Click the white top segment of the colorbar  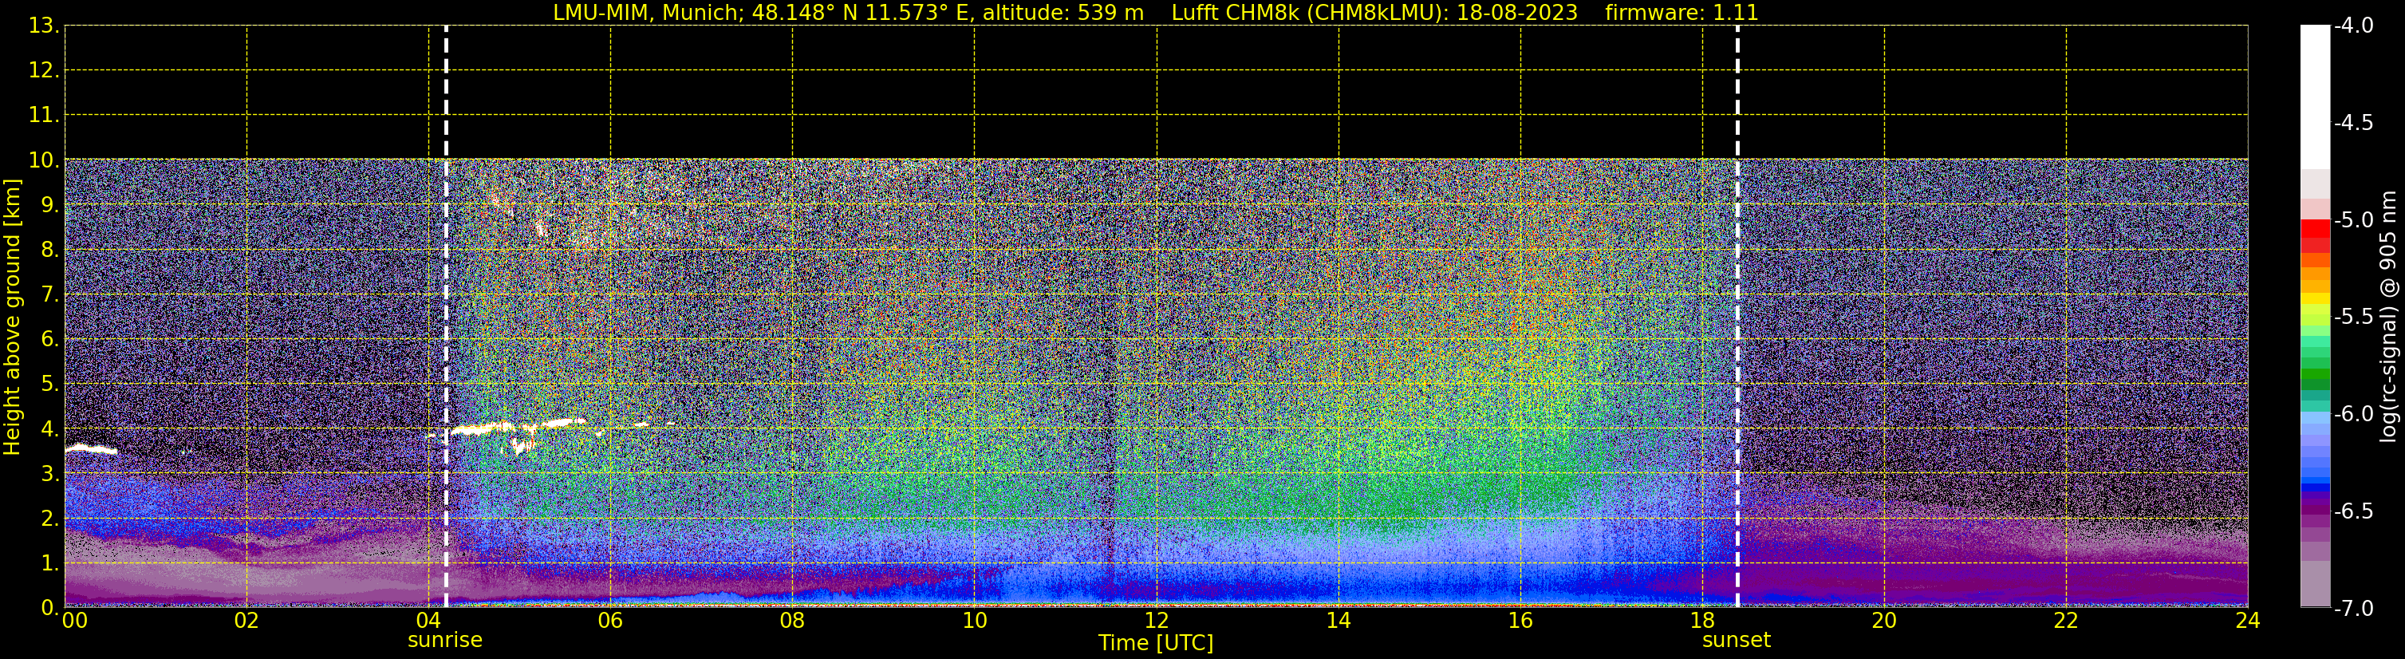click(2316, 97)
